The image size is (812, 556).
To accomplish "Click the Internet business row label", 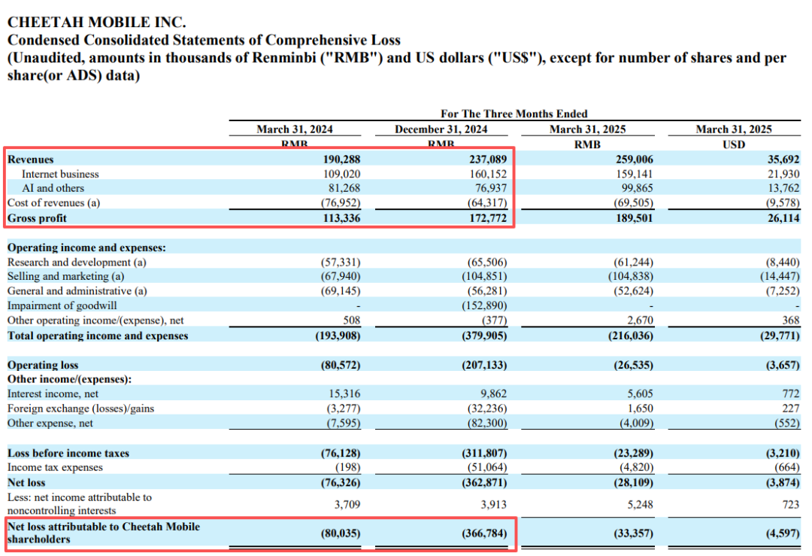I will [60, 174].
